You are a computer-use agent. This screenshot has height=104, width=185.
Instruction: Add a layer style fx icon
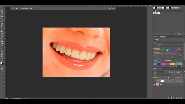pos(169,98)
